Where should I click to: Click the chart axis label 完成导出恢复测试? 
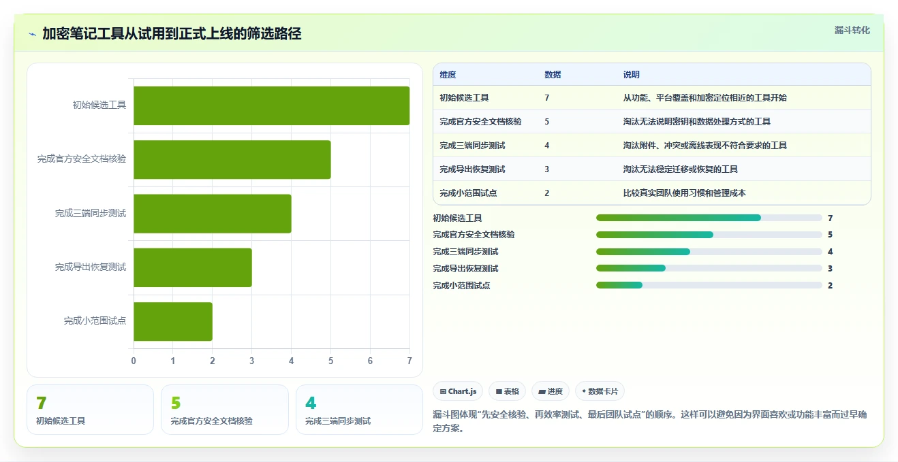[91, 267]
